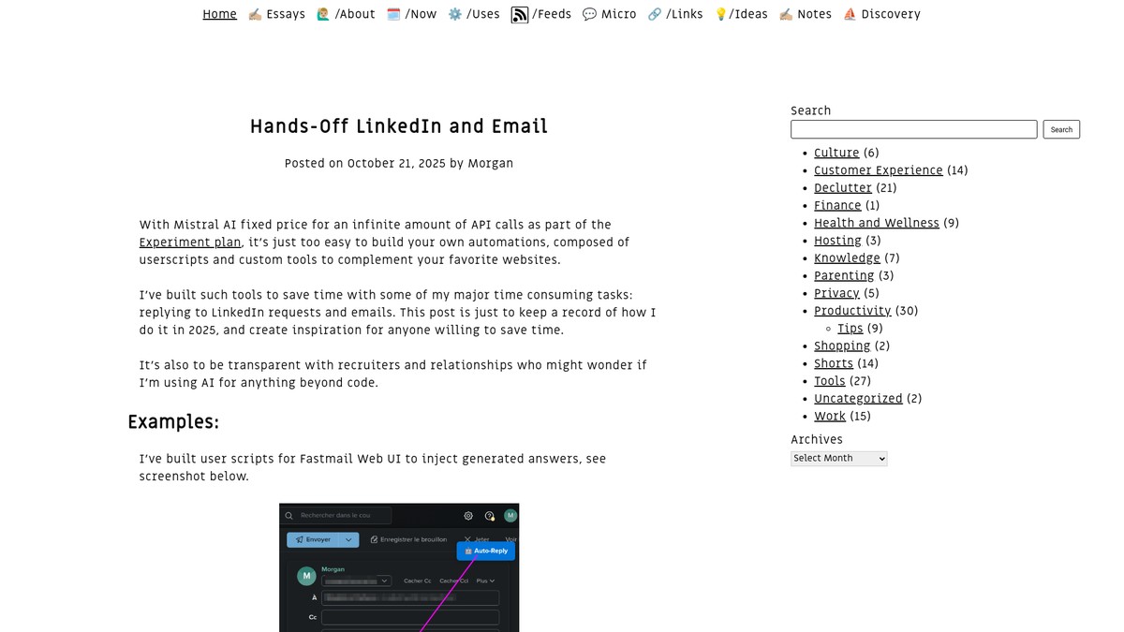Viewport: 1124px width, 632px height.
Task: Click the post date October 21, 2025
Action: [x=396, y=164]
